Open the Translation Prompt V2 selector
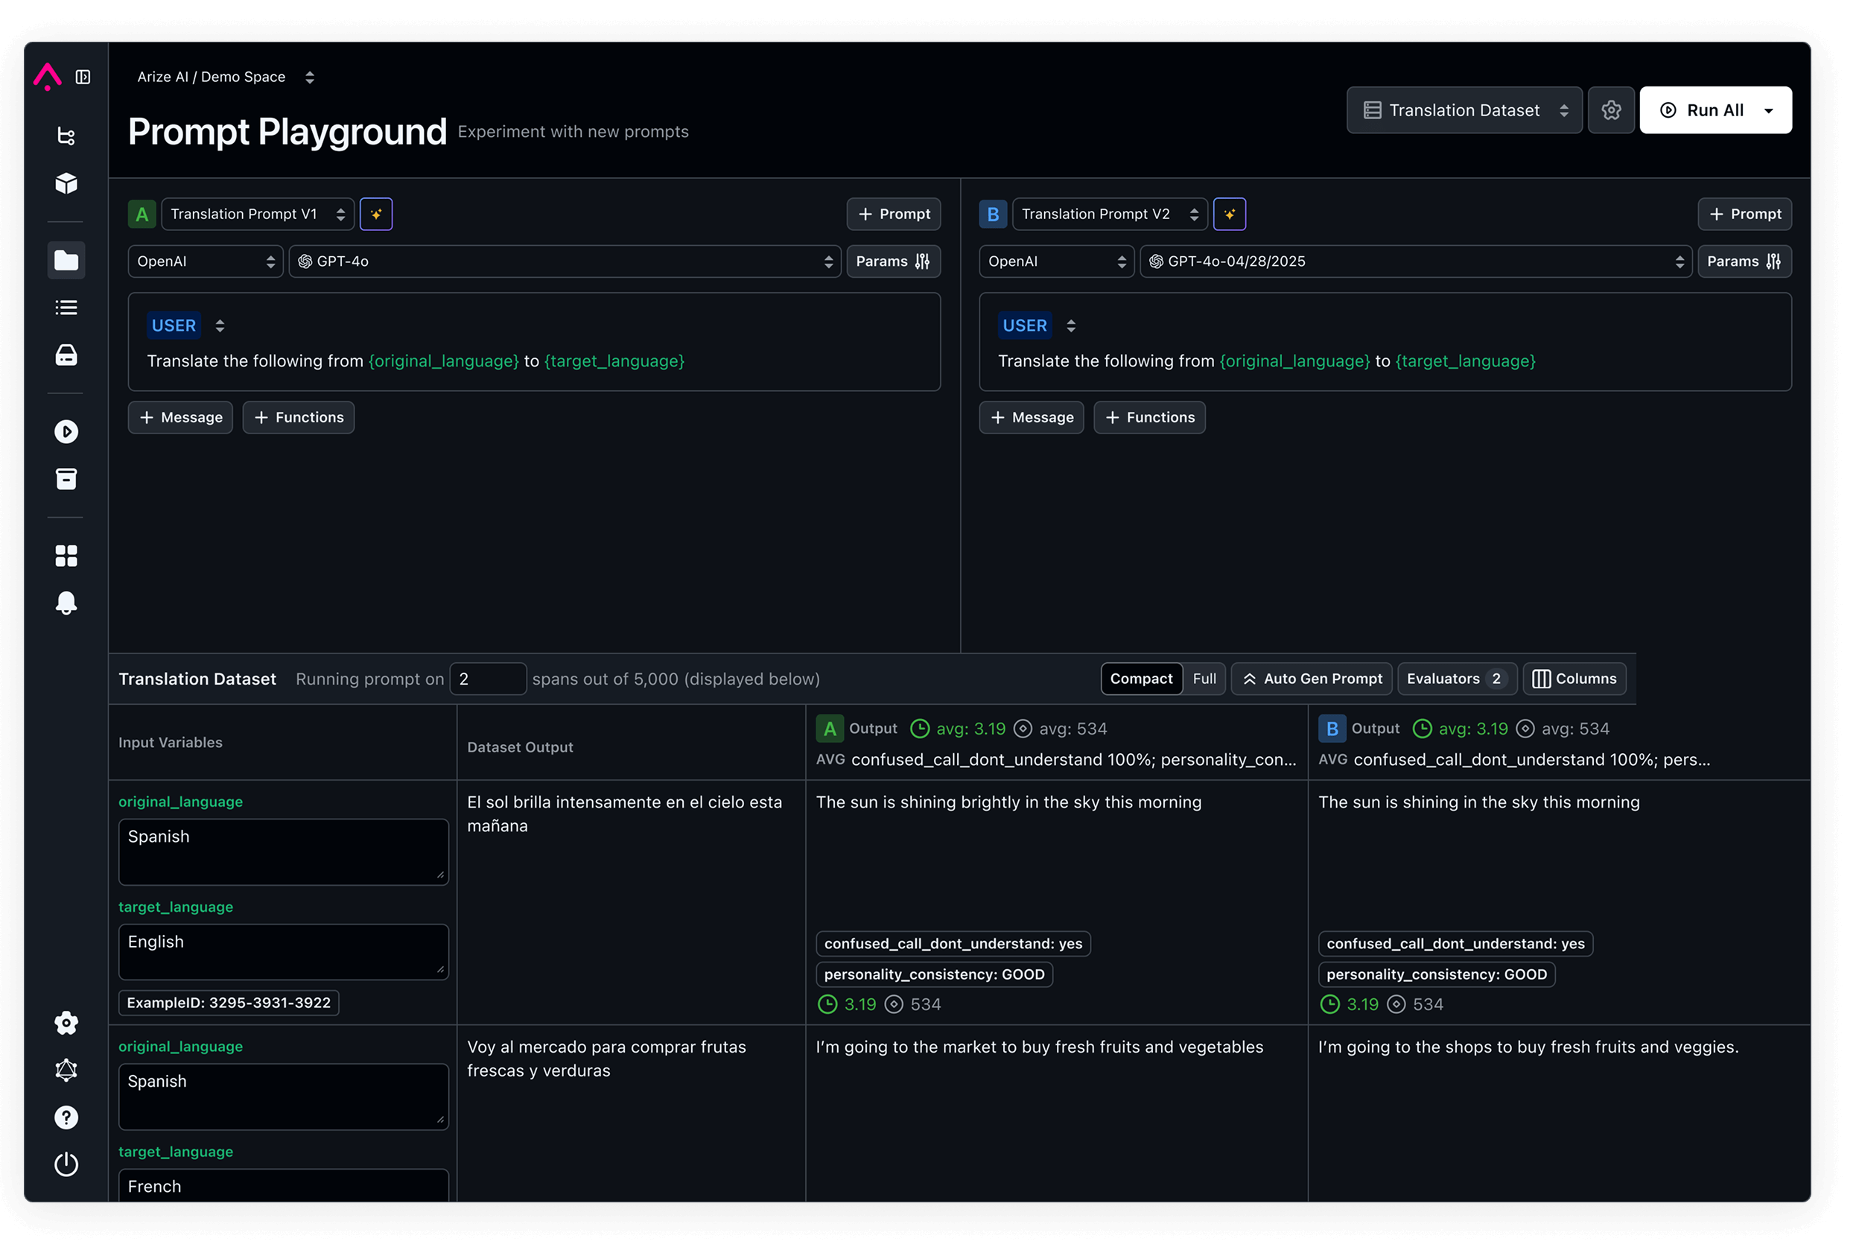This screenshot has height=1256, width=1859. 1110,215
